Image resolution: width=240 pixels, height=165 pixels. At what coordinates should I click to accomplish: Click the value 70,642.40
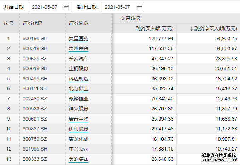point(162,99)
